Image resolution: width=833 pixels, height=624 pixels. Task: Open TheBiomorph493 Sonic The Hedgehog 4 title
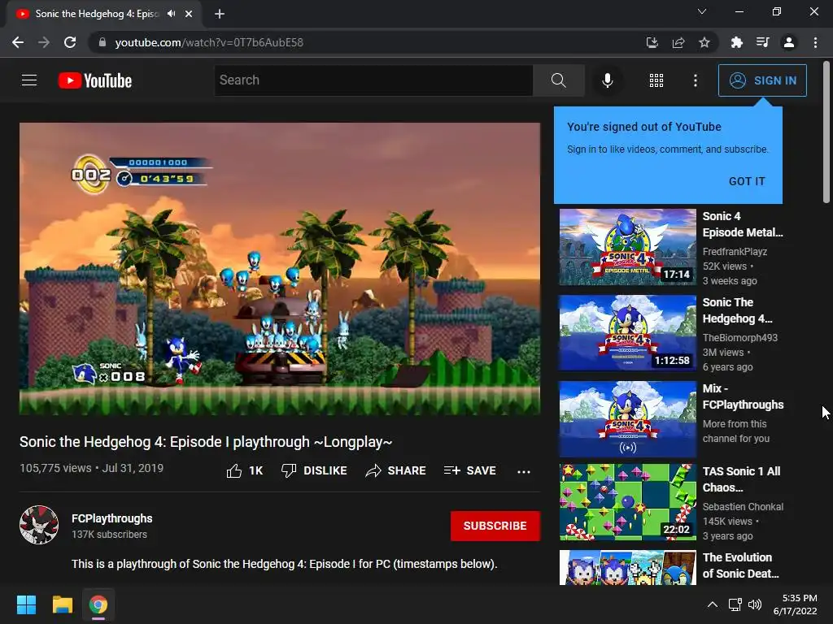click(737, 310)
